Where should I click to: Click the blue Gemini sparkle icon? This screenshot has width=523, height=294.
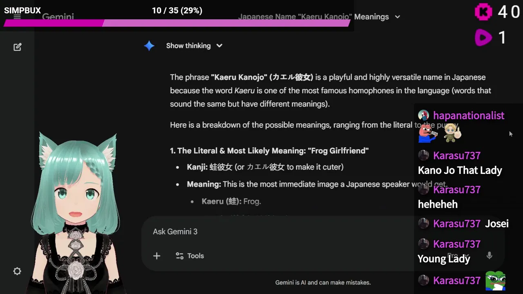point(149,46)
